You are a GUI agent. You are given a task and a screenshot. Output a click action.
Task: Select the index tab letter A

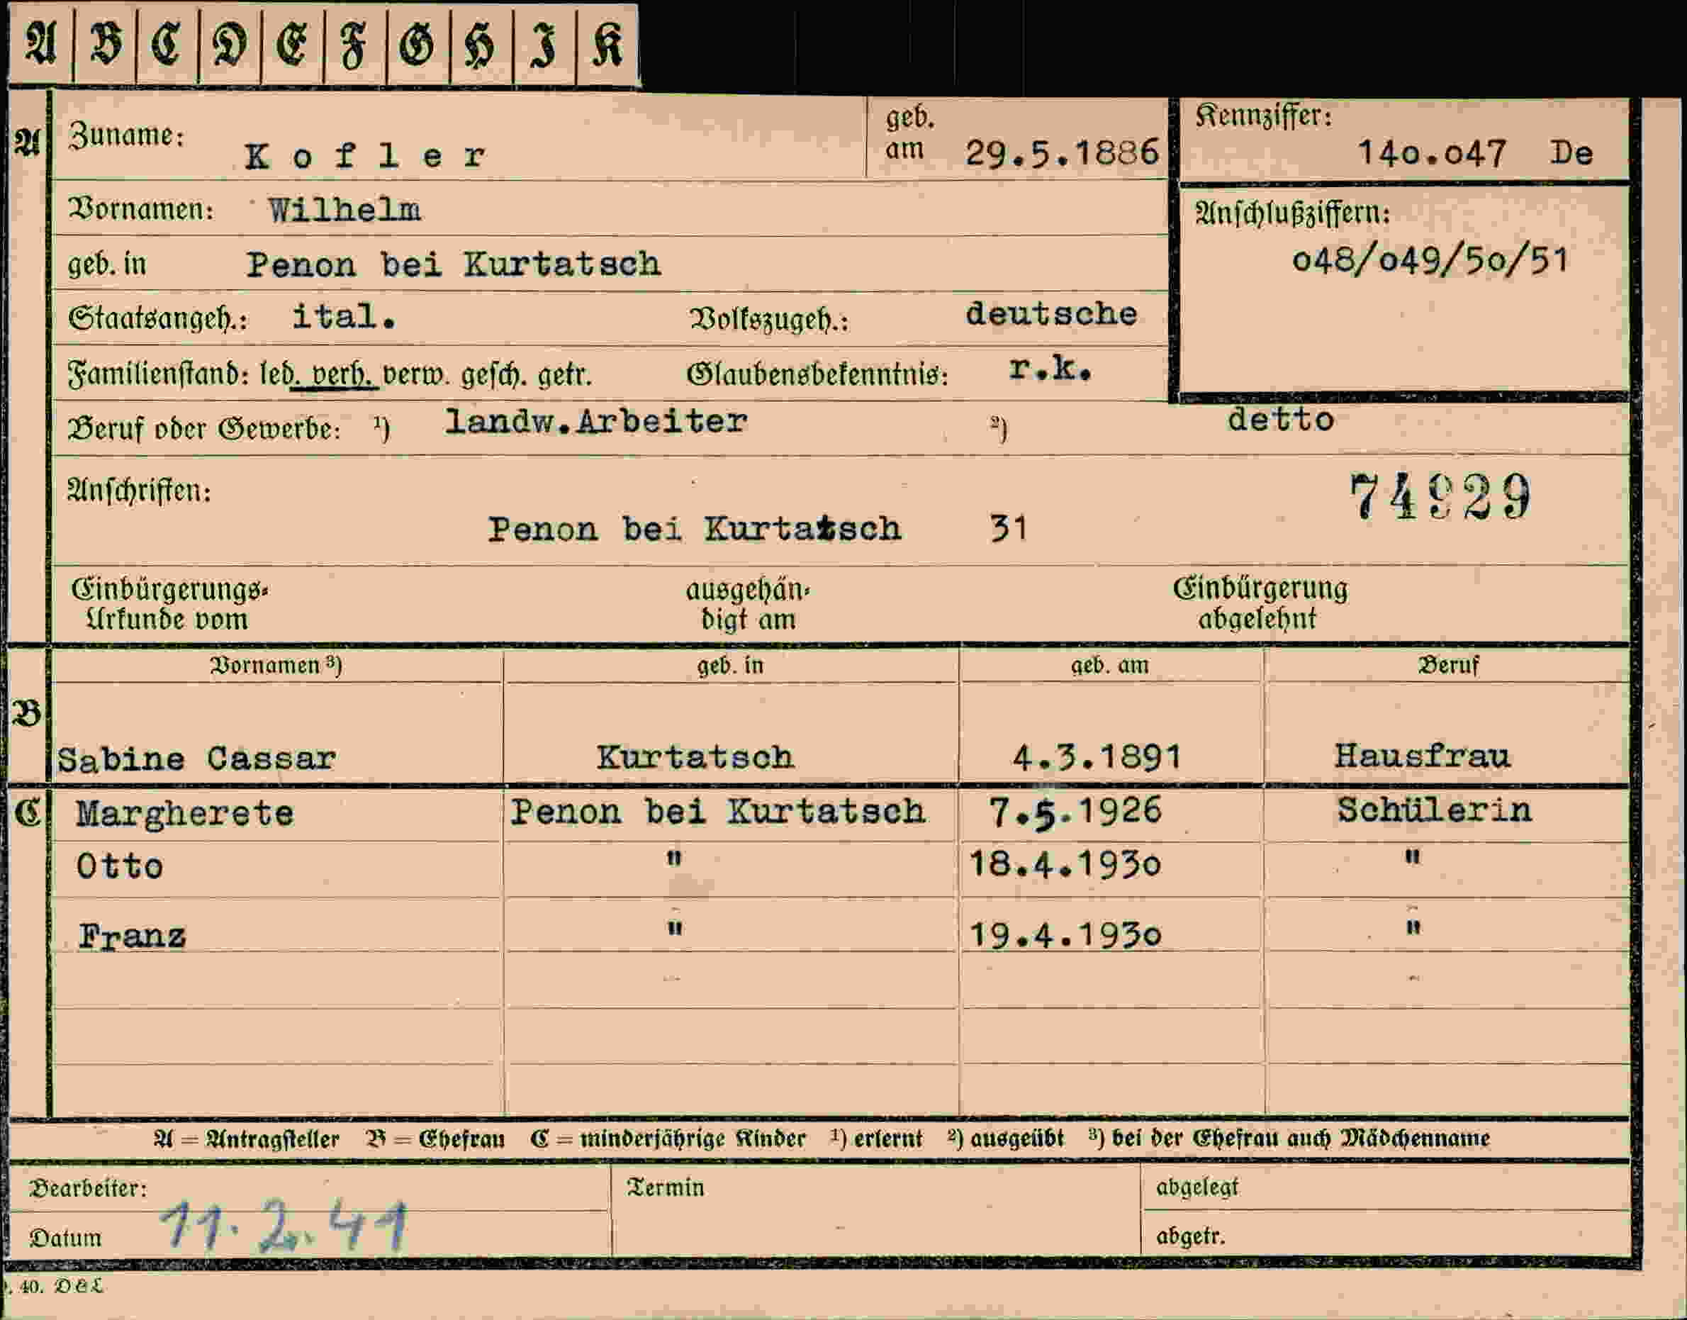[x=41, y=43]
